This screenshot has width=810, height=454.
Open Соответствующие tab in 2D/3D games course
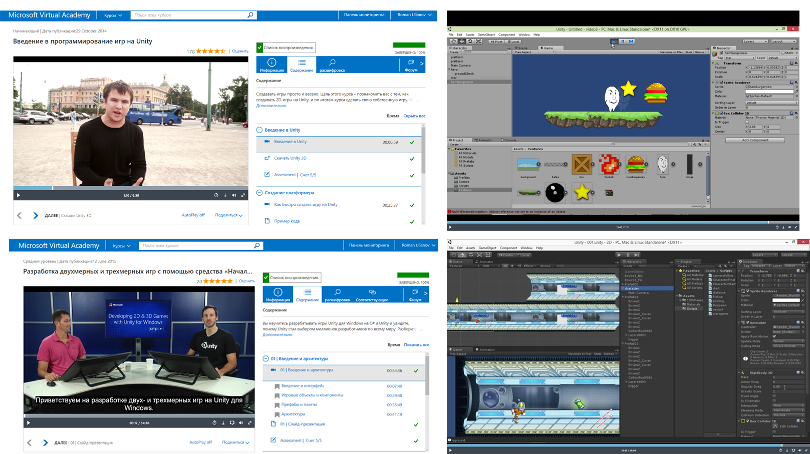(372, 294)
